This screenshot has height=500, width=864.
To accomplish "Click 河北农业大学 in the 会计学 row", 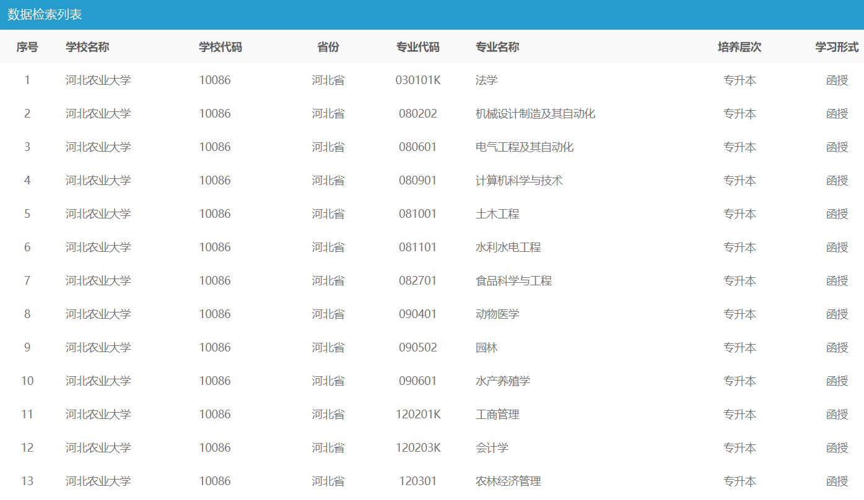I will (x=98, y=448).
